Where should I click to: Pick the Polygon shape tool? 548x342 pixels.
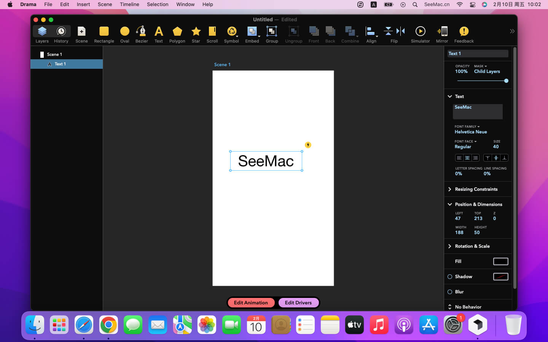pyautogui.click(x=177, y=34)
